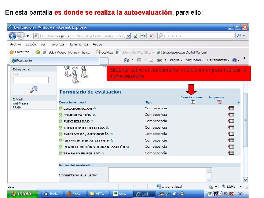Click the Imprimir PDF icon
Image resolution: width=264 pixels, height=198 pixels.
click(x=219, y=102)
